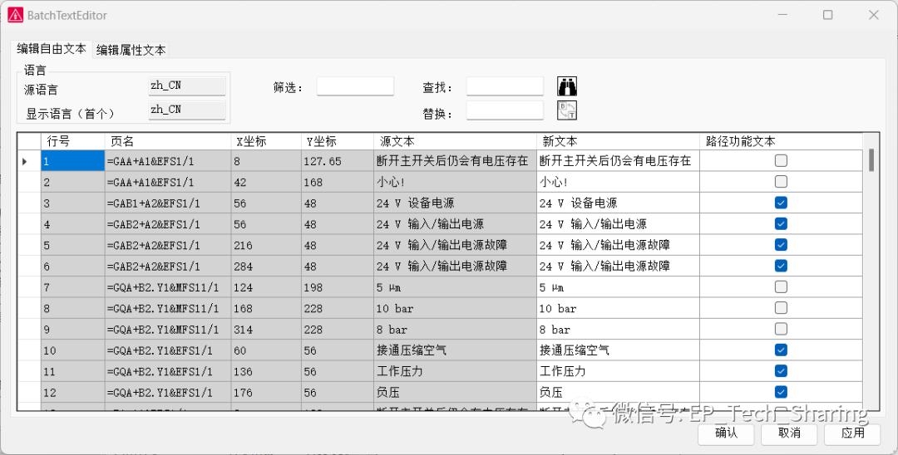Toggle 路径功能文本 checkbox for row 1
Screen dimensions: 898x455
(x=781, y=161)
